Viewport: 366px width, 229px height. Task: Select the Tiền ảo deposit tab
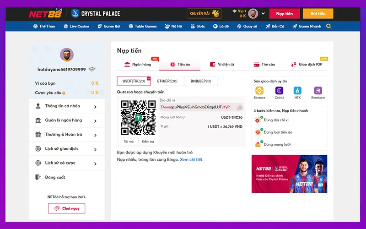[x=180, y=64]
